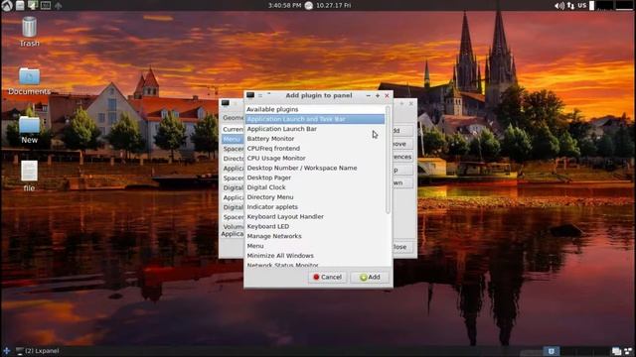Image resolution: width=636 pixels, height=357 pixels.
Task: Select 'Keyboard LED' plugin
Action: coord(315,226)
